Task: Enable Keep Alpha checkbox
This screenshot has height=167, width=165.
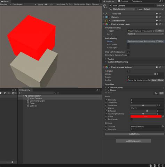Action: click(x=128, y=48)
